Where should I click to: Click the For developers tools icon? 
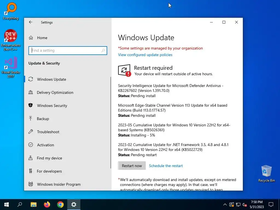pyautogui.click(x=31, y=171)
